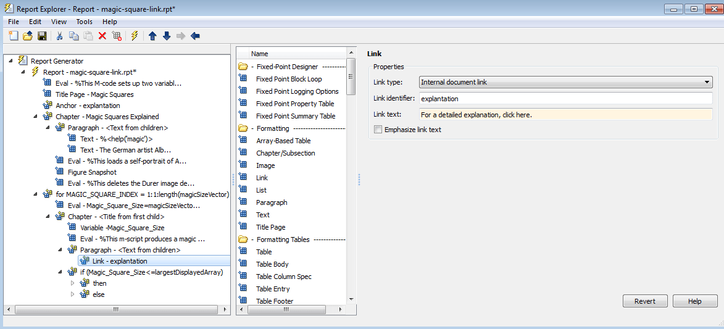The image size is (724, 329).
Task: Open the Link type dropdown
Action: (565, 82)
